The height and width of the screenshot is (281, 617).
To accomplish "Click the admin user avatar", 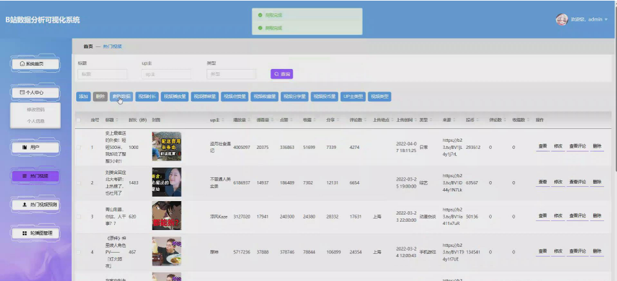I will pos(561,19).
